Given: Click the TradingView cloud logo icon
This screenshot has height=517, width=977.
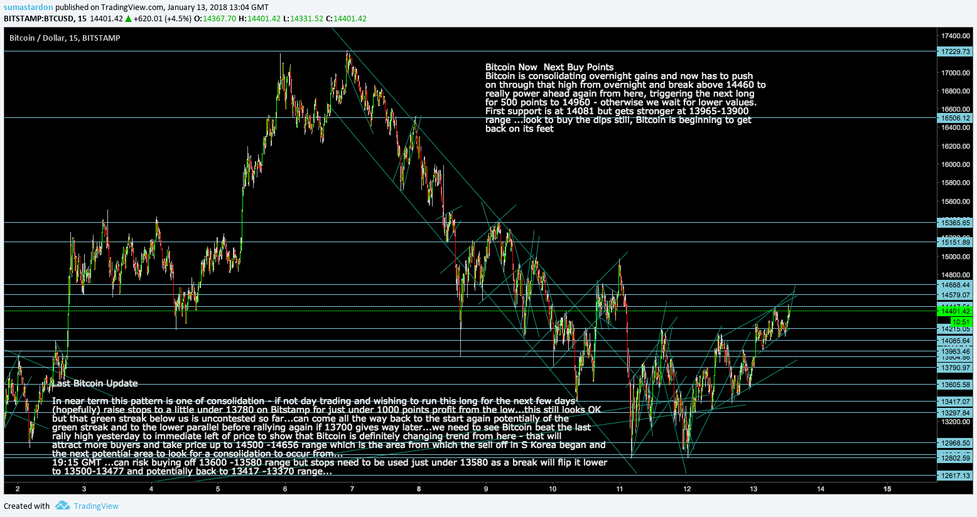Looking at the screenshot, I should (x=62, y=506).
